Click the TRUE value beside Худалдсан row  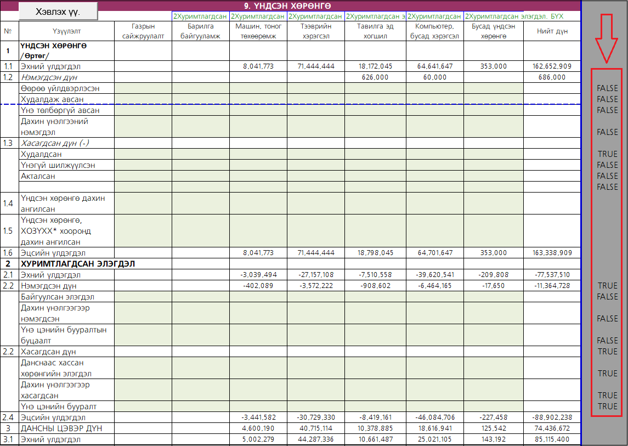coord(607,154)
